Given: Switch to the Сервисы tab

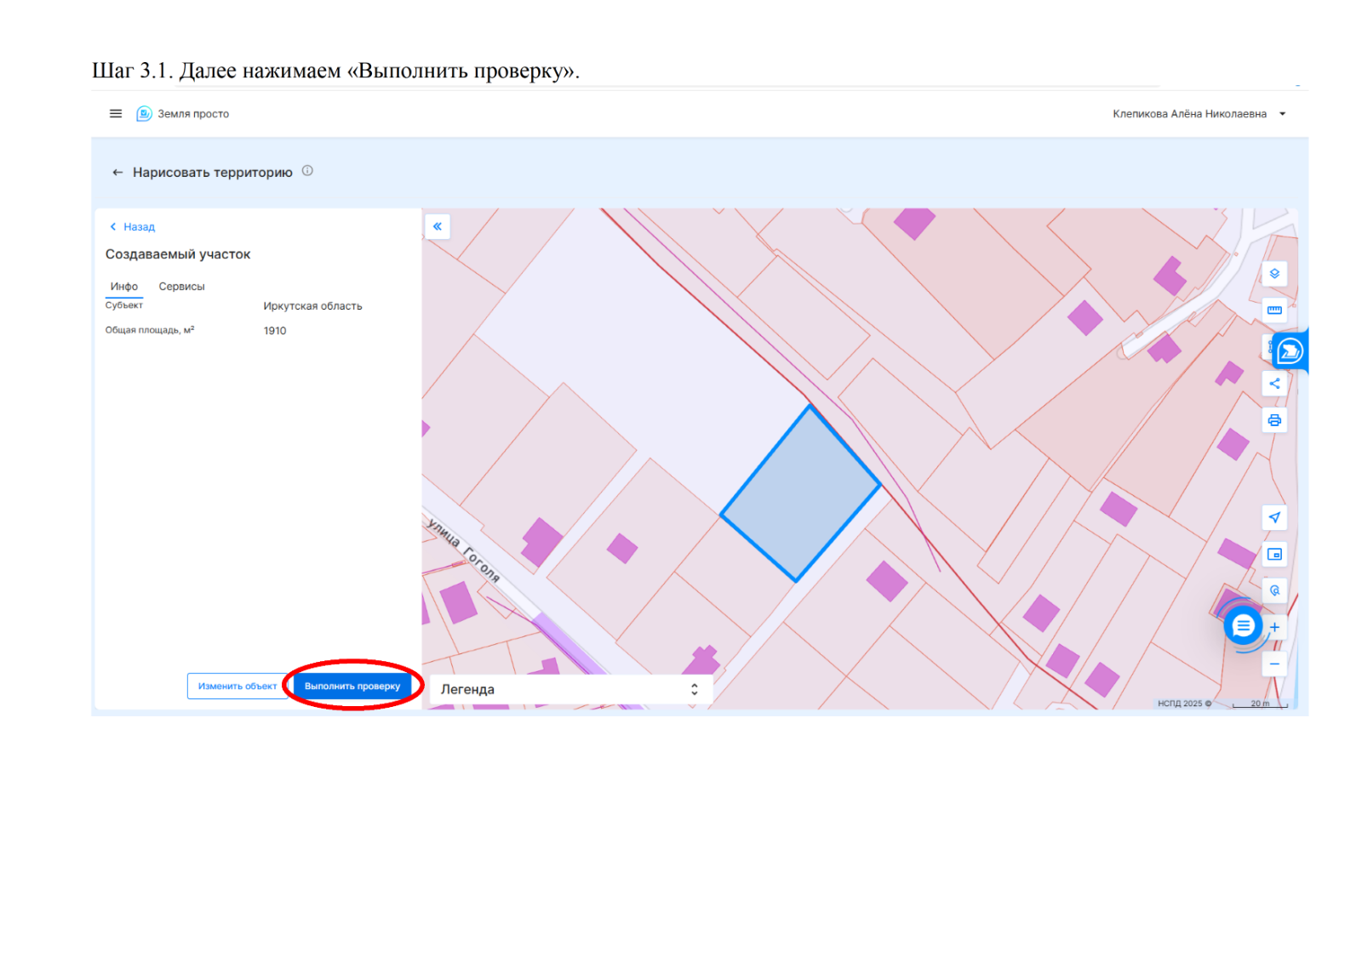Looking at the screenshot, I should point(181,287).
